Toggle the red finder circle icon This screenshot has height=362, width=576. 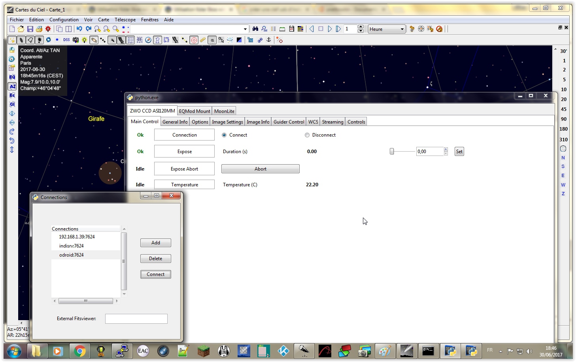coord(194,40)
